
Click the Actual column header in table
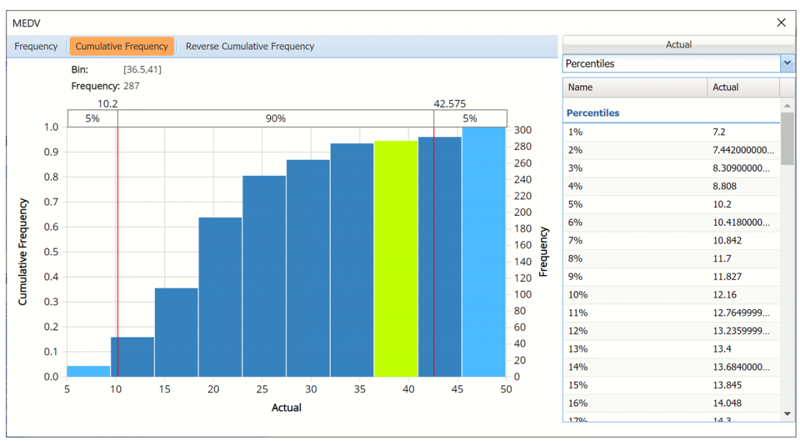[x=743, y=87]
